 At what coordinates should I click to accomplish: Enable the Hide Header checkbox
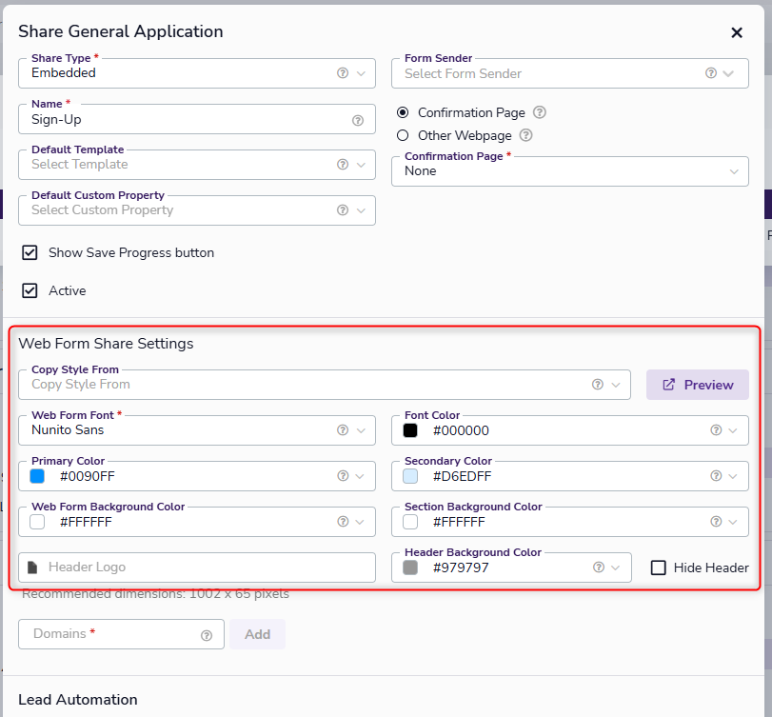[658, 568]
